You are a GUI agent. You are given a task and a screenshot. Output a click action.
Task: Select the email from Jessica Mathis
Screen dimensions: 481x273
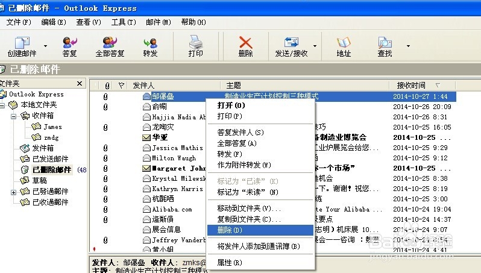(177, 148)
